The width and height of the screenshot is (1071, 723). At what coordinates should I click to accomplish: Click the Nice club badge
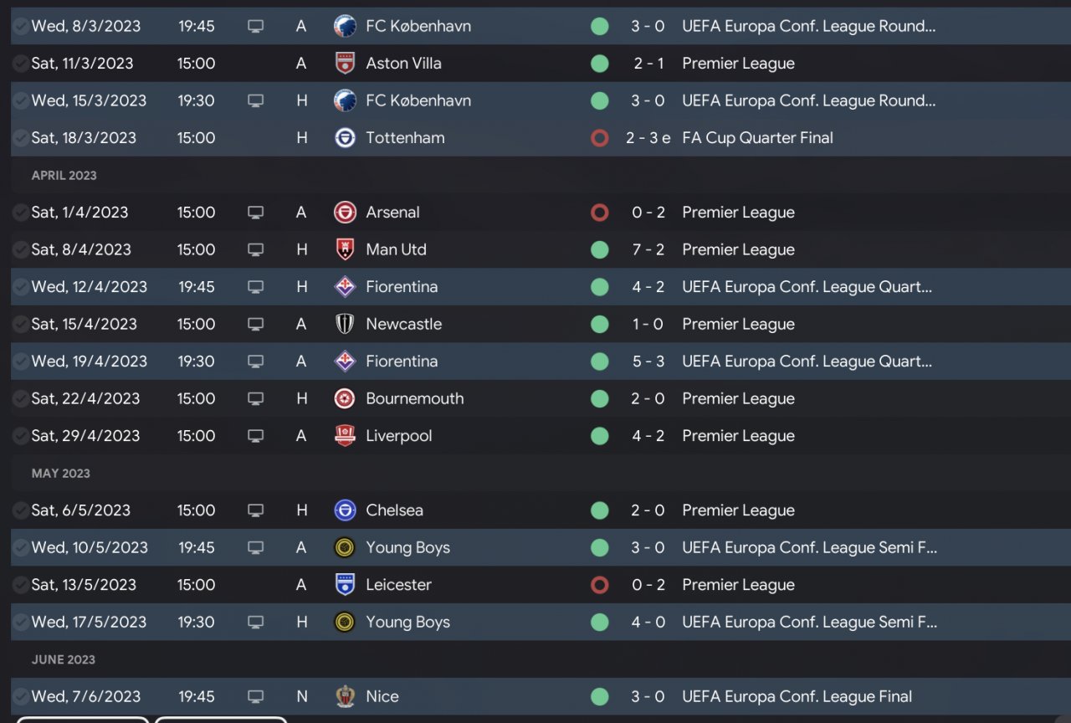(x=344, y=696)
